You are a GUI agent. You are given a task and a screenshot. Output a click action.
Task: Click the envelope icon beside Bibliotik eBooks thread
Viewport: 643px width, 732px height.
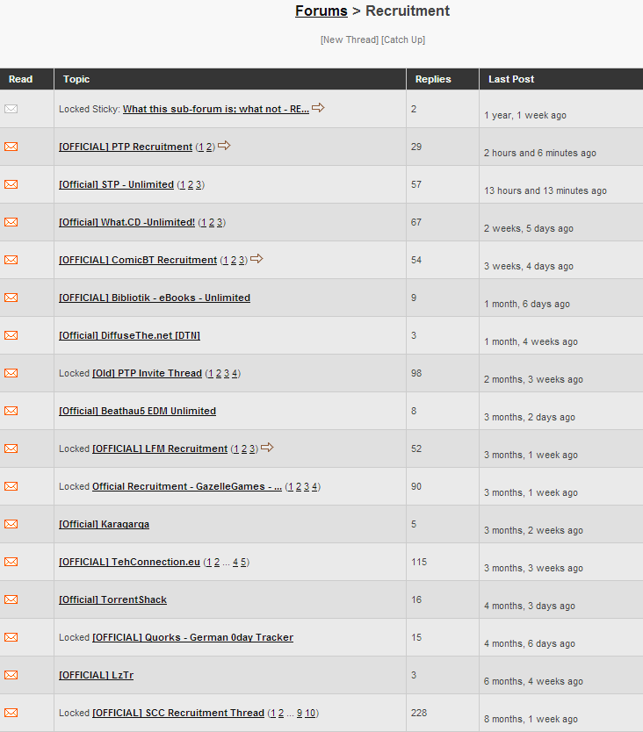click(x=11, y=298)
